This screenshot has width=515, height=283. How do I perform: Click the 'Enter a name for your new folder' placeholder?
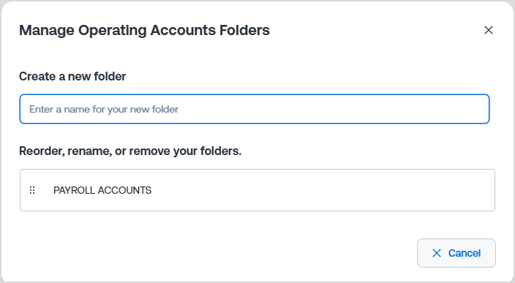tap(104, 109)
